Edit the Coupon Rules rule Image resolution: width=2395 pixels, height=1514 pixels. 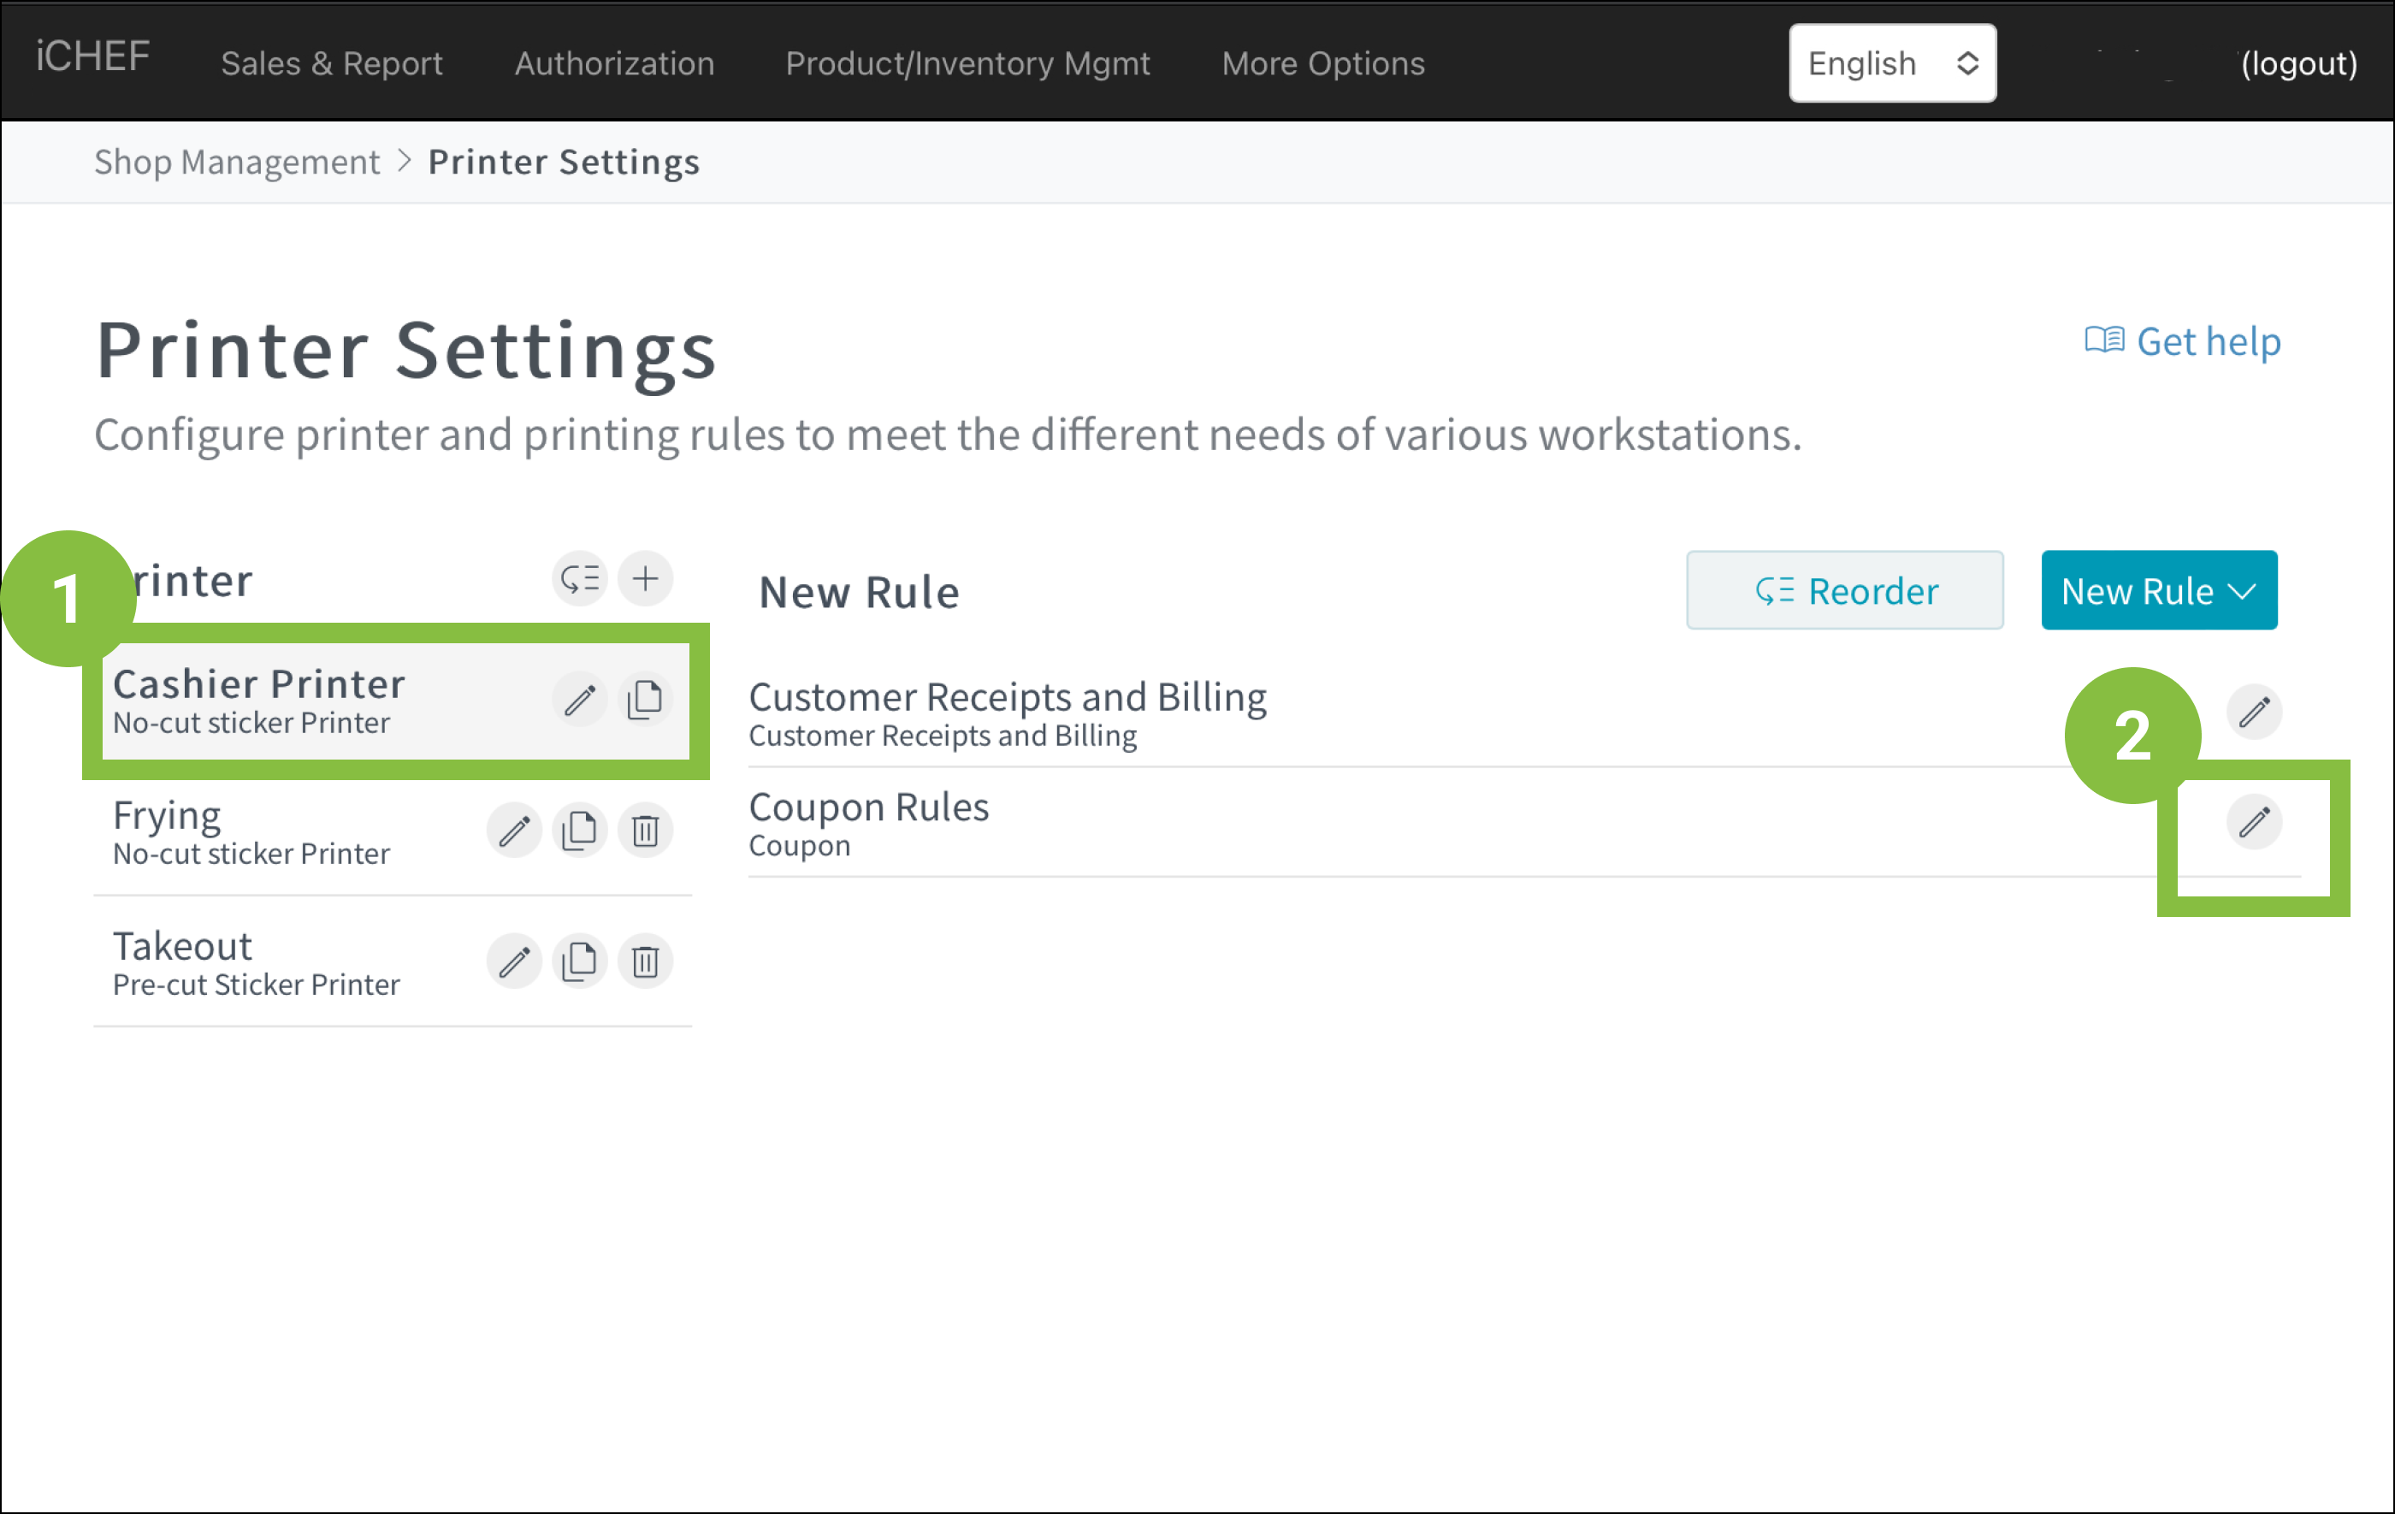pyautogui.click(x=2254, y=823)
